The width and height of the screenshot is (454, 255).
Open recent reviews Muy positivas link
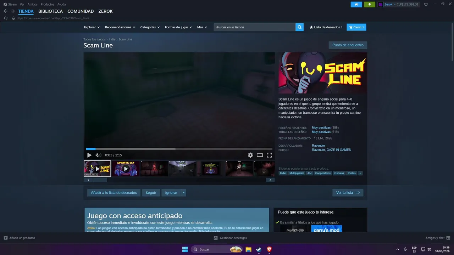[x=321, y=127]
